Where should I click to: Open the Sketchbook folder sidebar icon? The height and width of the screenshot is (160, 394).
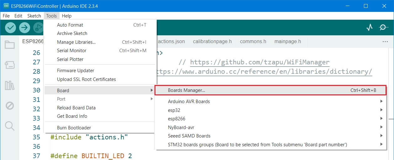[10, 45]
